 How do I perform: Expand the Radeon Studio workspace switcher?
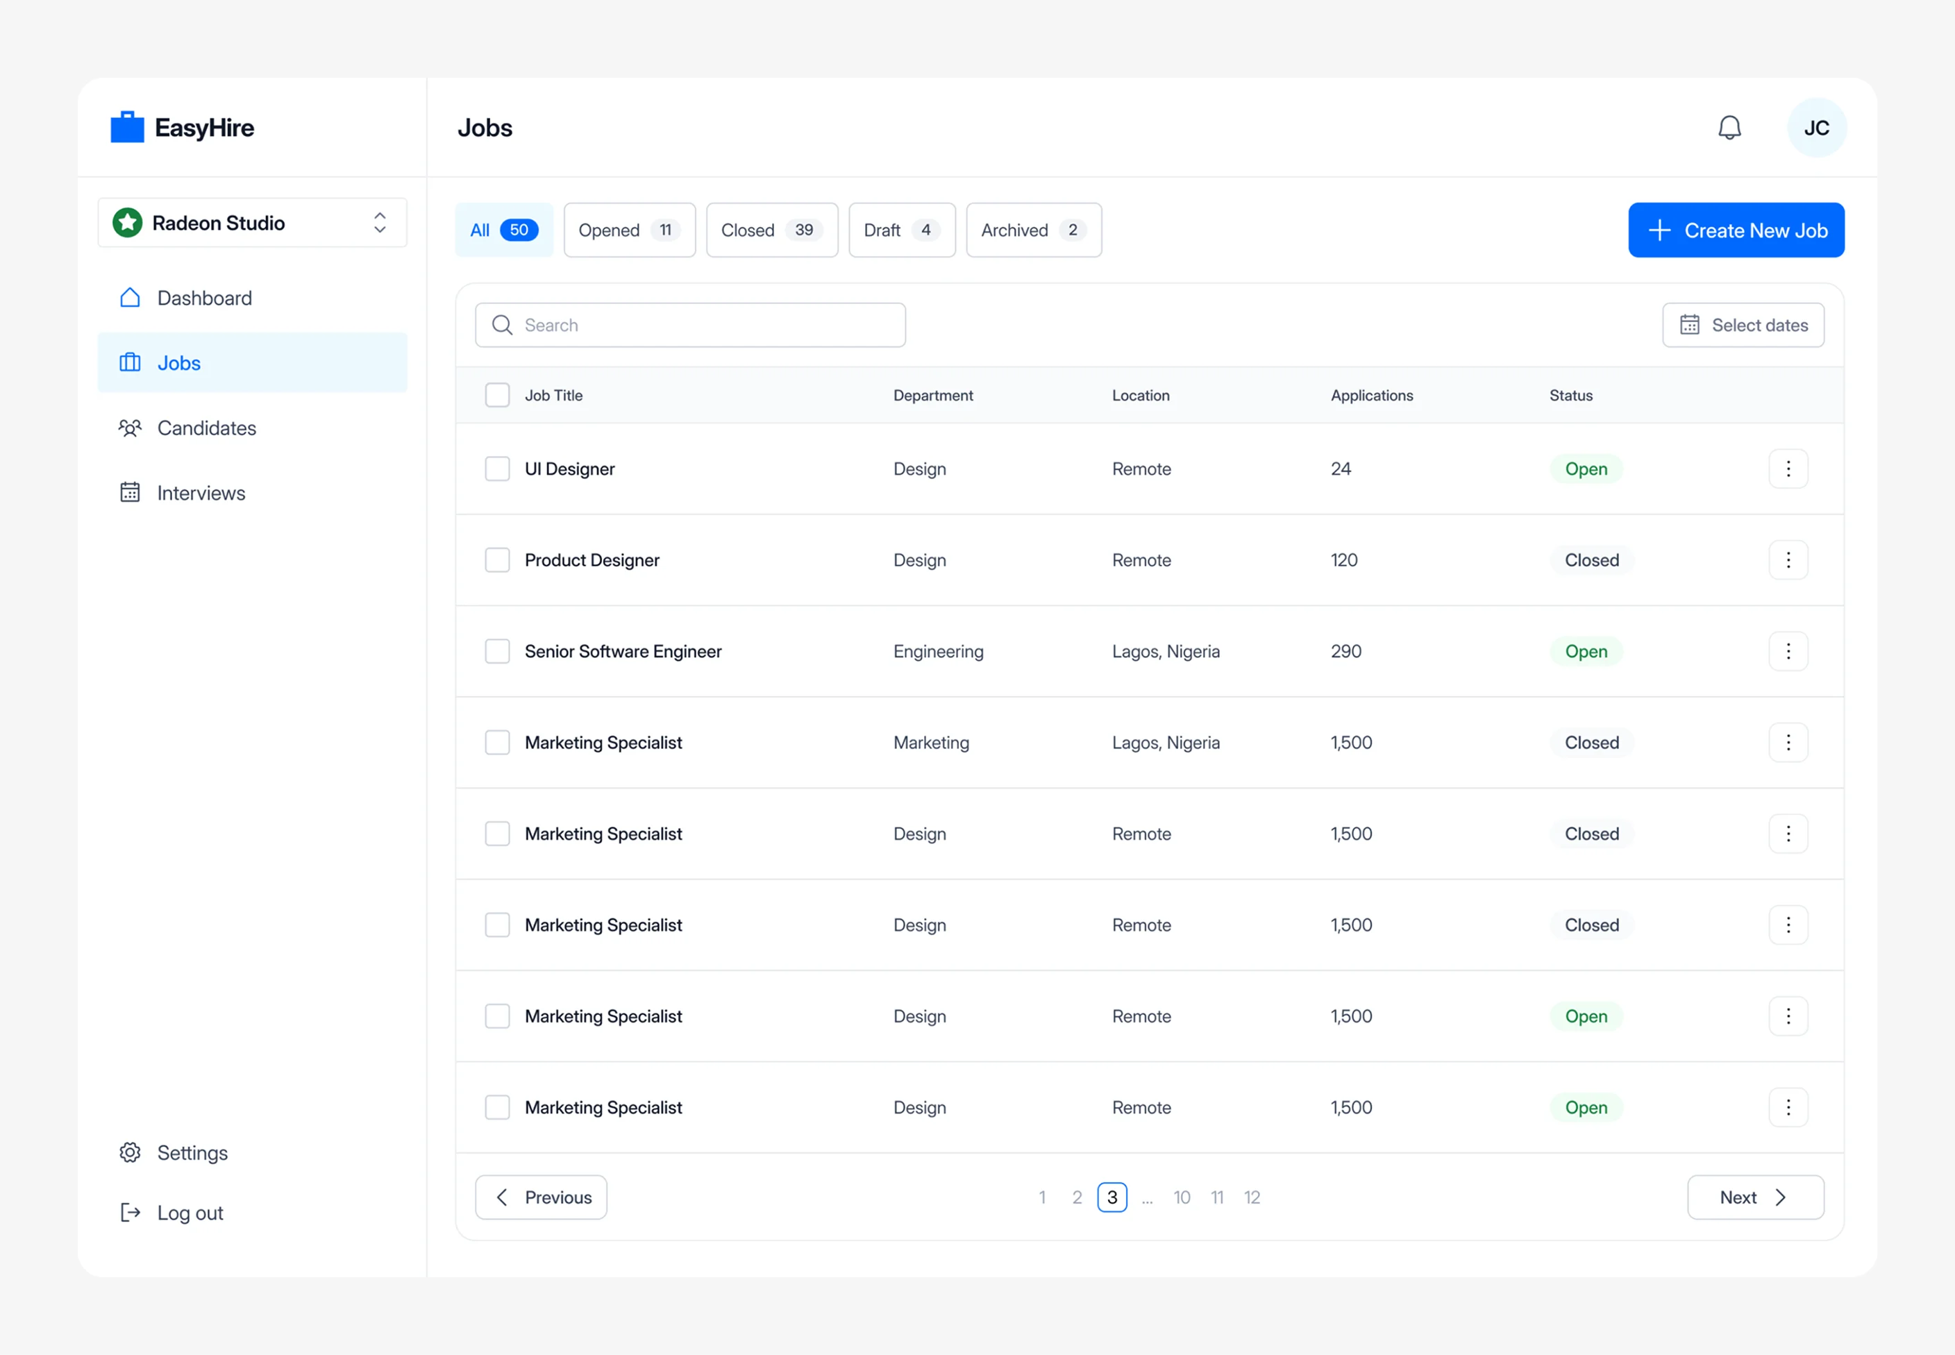point(252,224)
